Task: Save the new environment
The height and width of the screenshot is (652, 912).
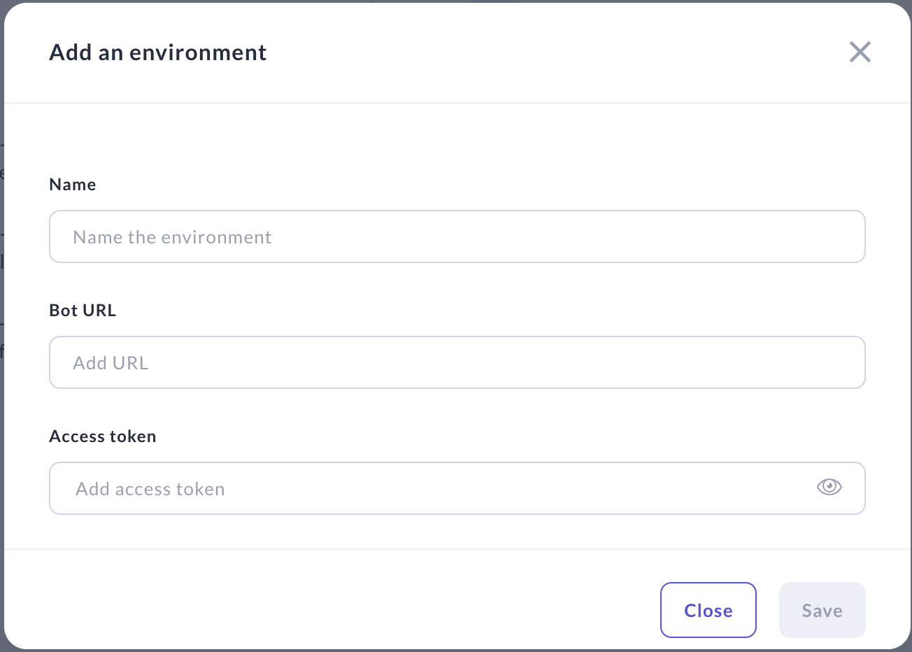Action: coord(822,610)
